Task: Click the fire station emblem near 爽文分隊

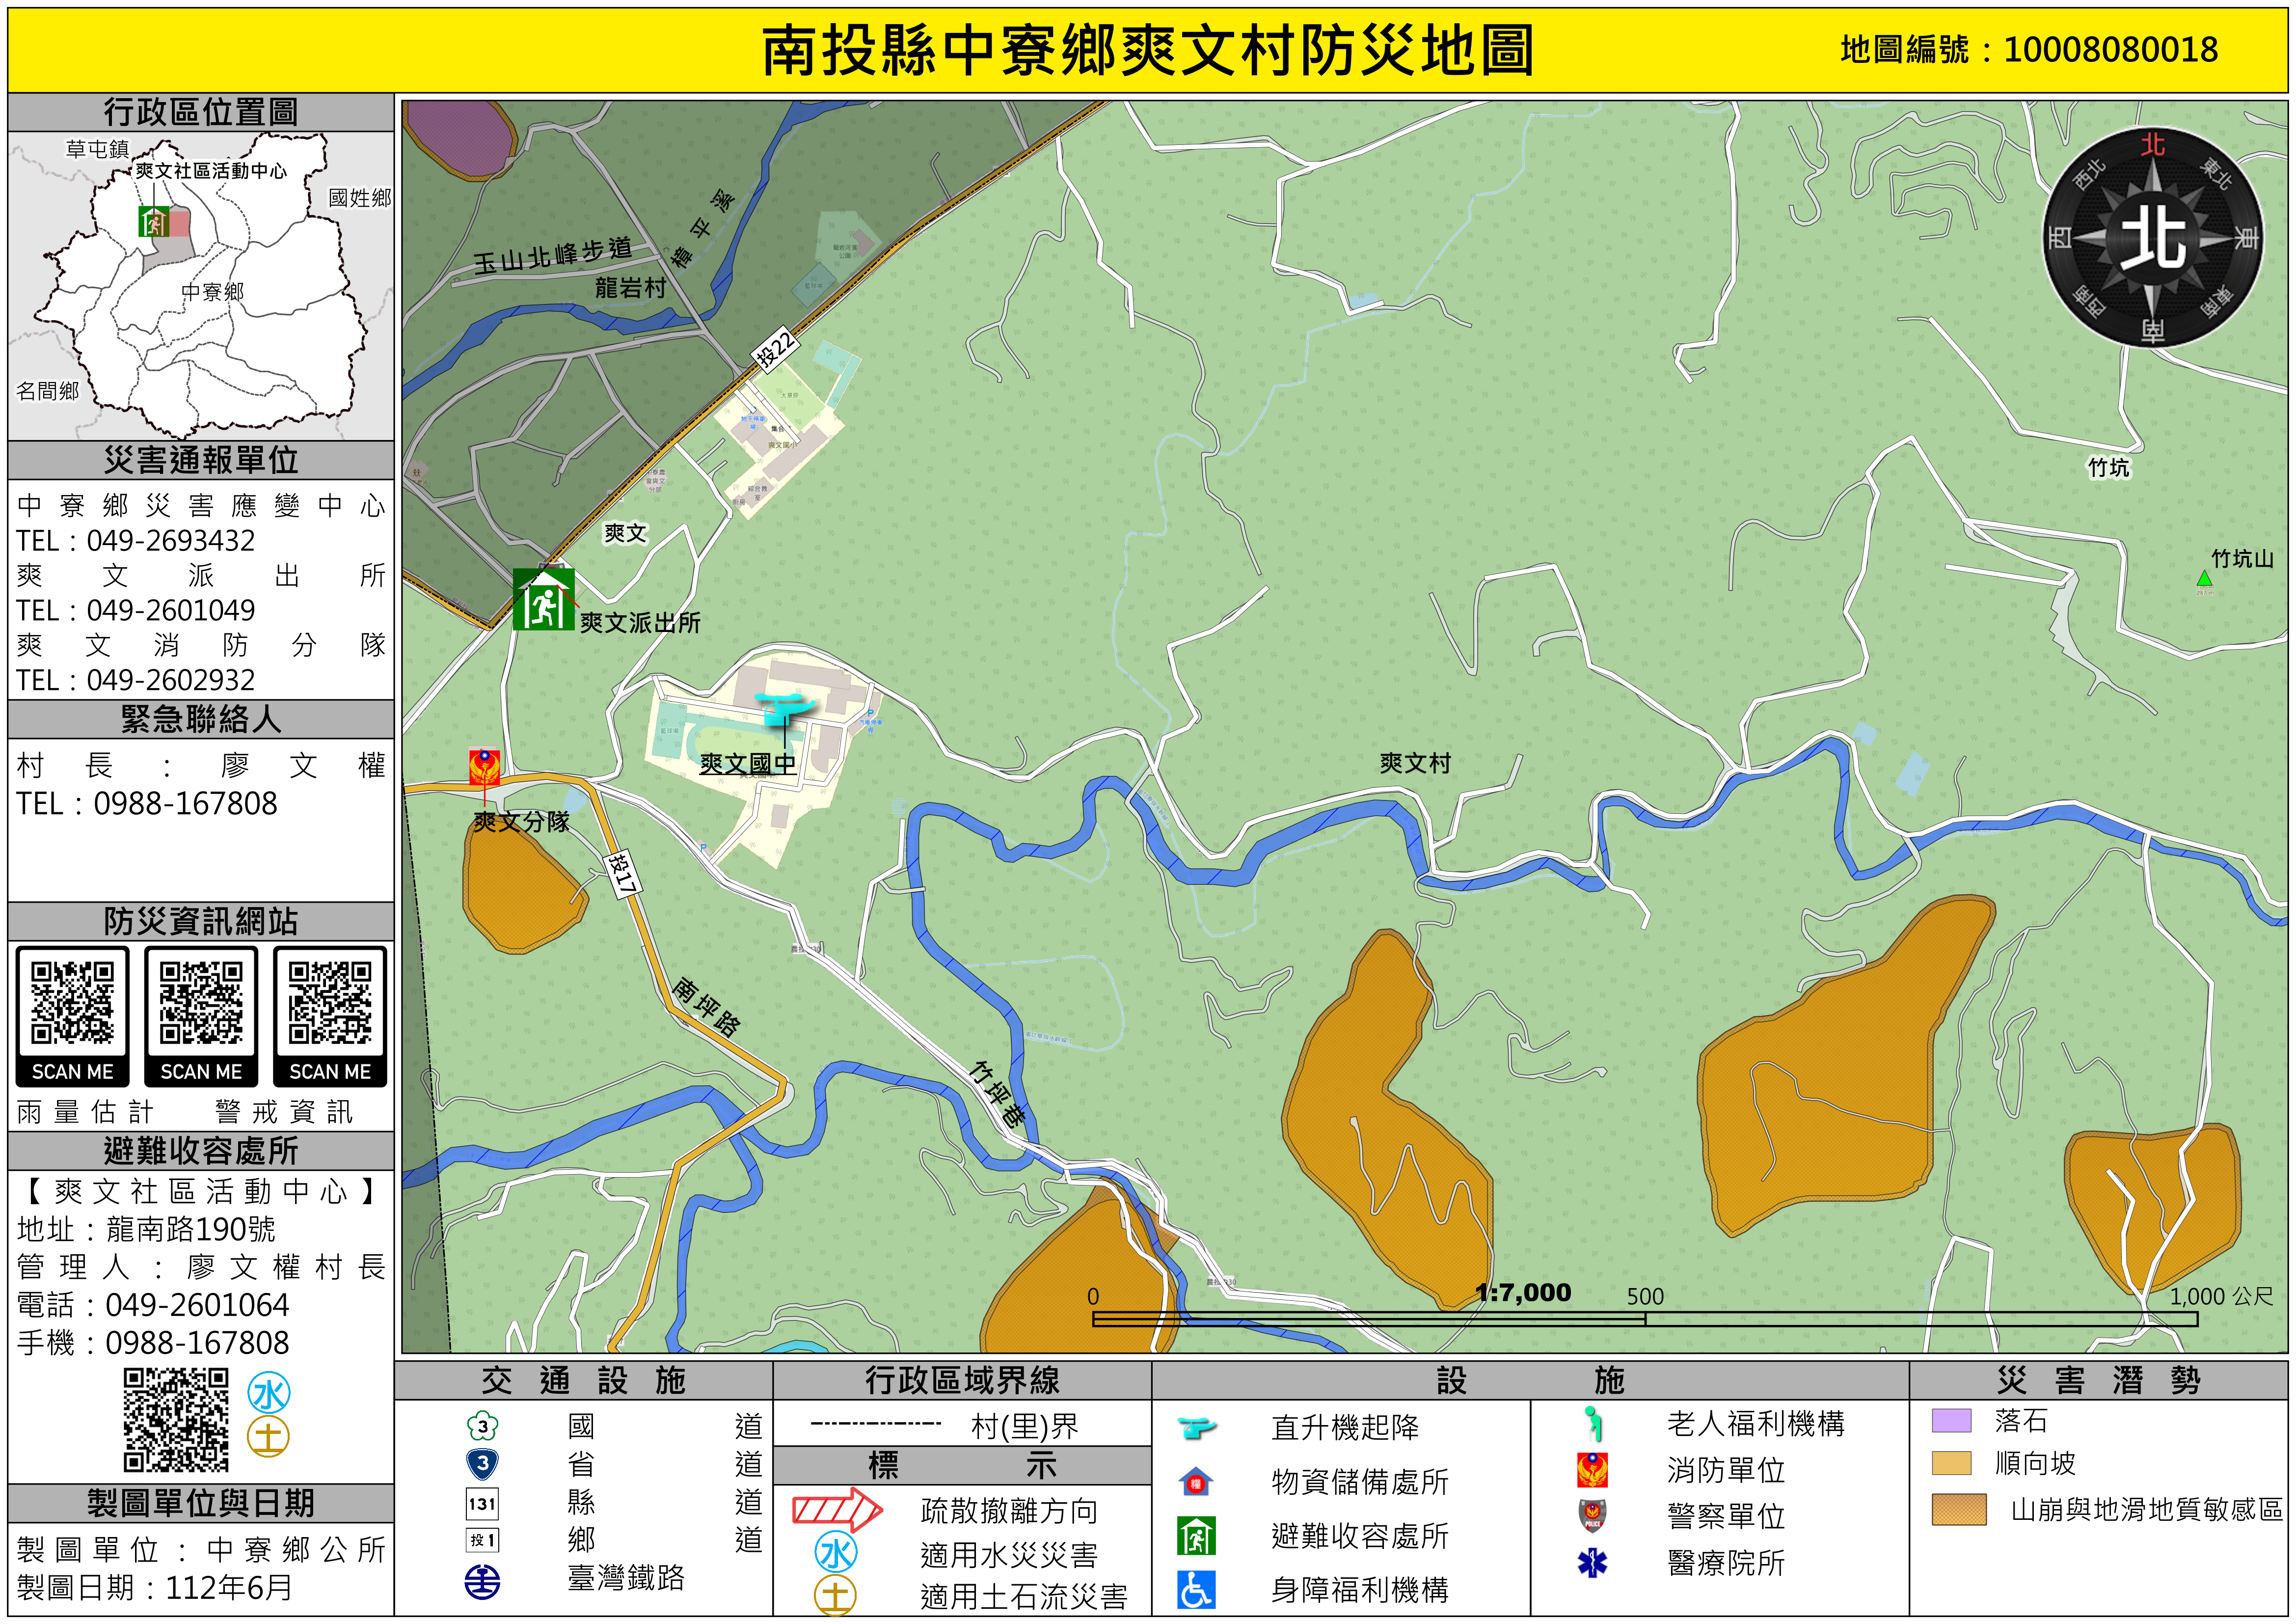Action: tap(485, 768)
